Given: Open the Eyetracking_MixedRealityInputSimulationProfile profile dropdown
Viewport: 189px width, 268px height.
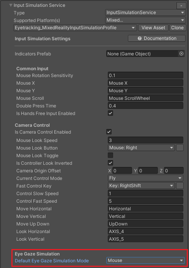Looking at the screenshot, I should coord(75,28).
